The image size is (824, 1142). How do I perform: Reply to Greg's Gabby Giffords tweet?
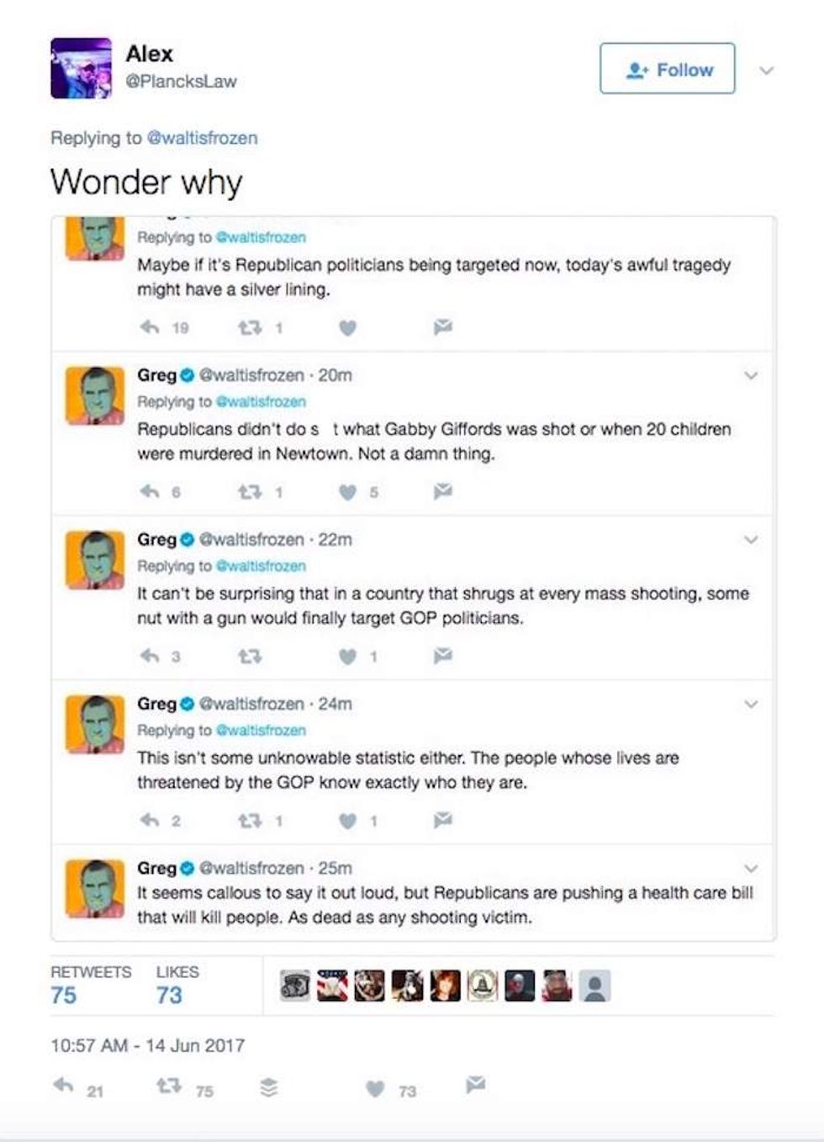coord(150,492)
